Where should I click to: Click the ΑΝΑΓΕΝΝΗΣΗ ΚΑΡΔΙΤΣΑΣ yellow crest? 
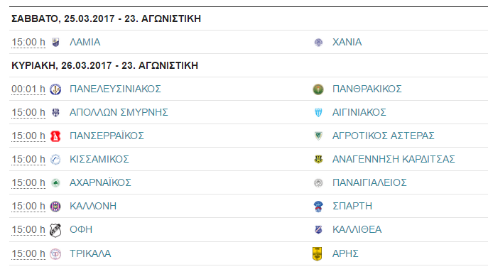(x=318, y=160)
